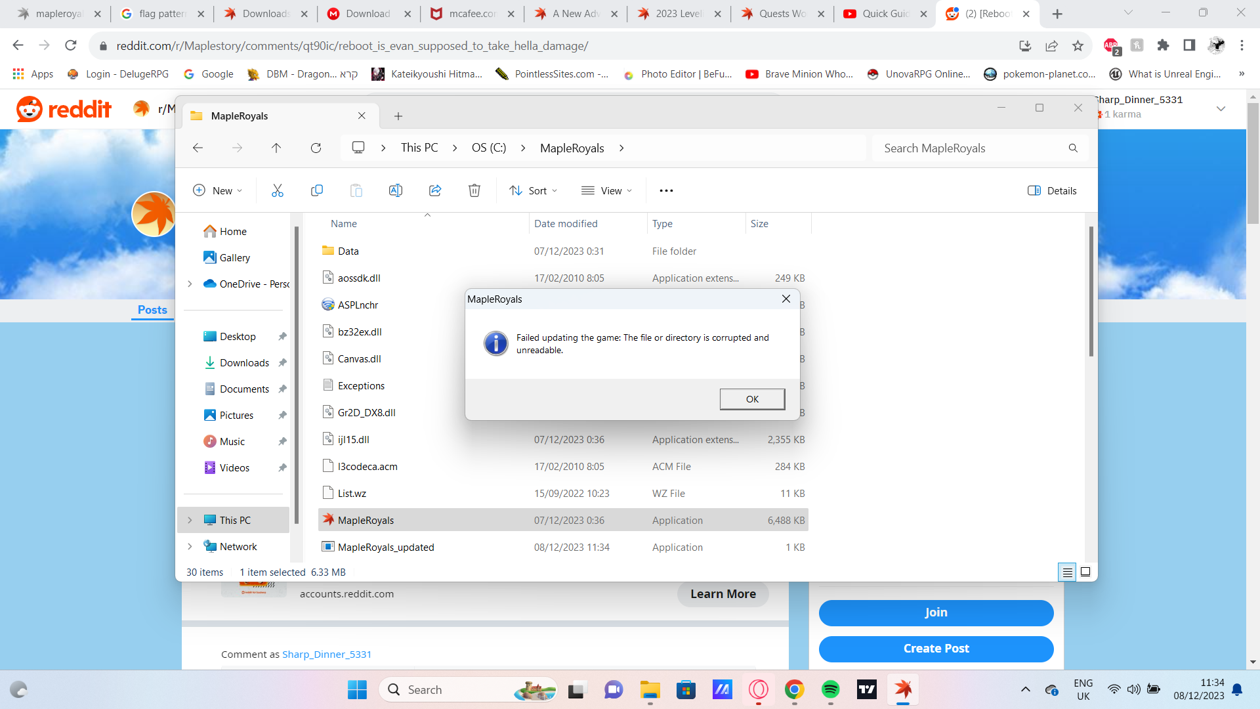Click the MapleRoyals taskbar icon
The width and height of the screenshot is (1260, 709).
[903, 689]
